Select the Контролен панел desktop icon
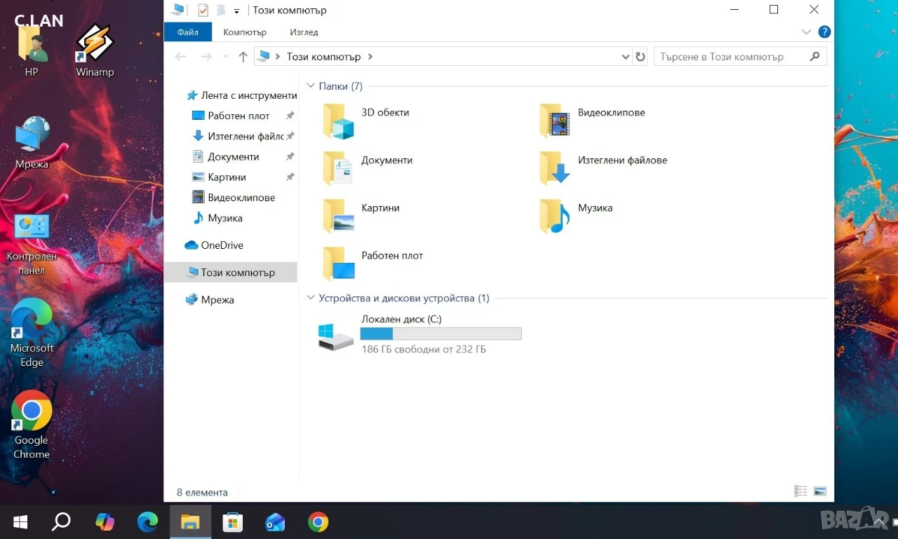898x539 pixels. pos(32,244)
